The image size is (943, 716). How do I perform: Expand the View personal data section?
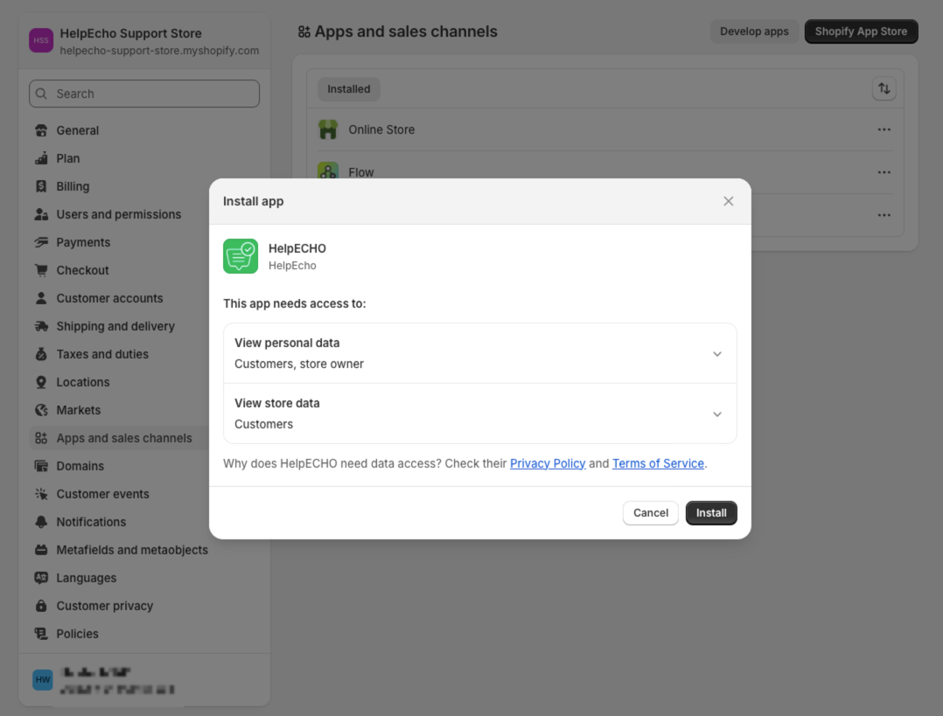click(x=716, y=354)
